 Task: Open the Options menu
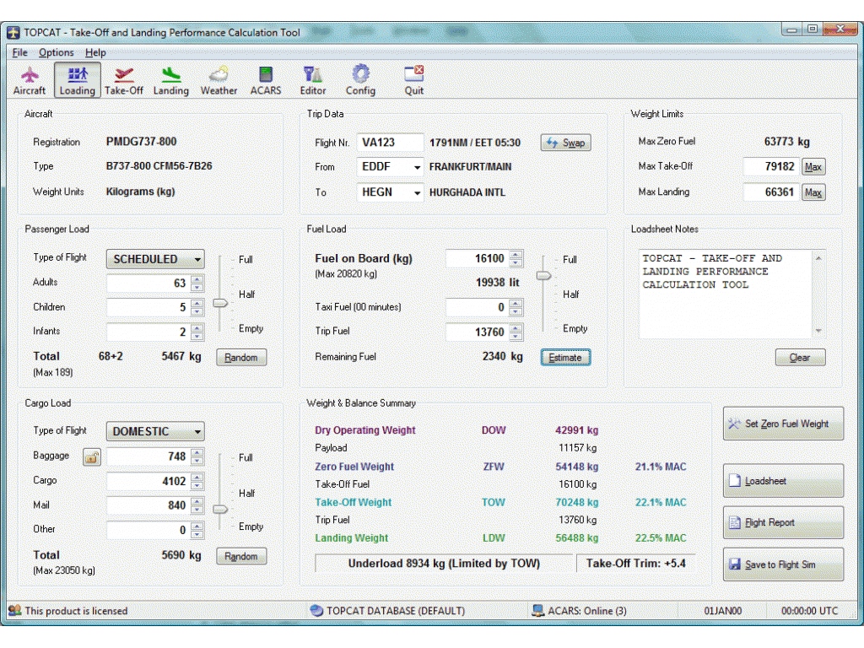[57, 52]
